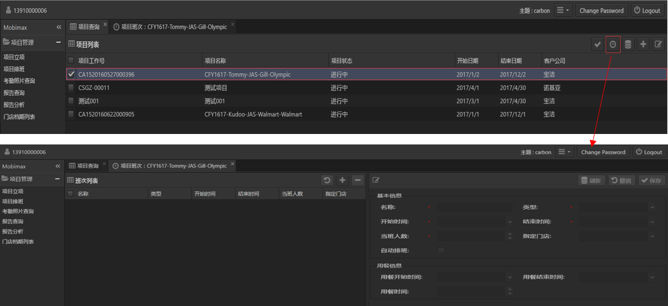Viewport: 668px width, 306px height.
Task: Select 门店档期列表 in the lower sidebar
Action: coord(18,241)
